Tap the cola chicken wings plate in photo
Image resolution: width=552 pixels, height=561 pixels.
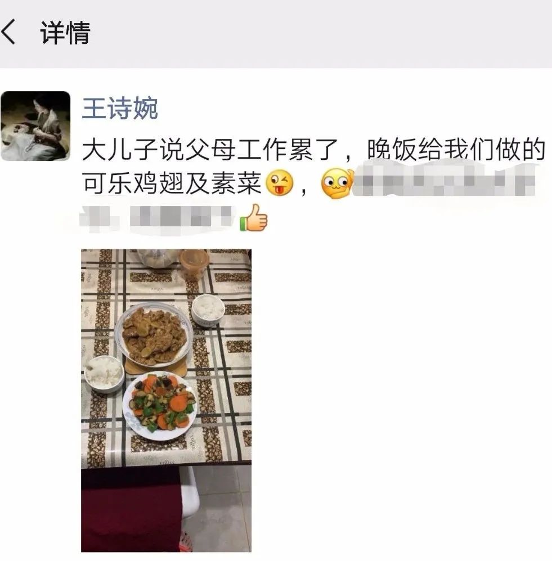pyautogui.click(x=154, y=335)
